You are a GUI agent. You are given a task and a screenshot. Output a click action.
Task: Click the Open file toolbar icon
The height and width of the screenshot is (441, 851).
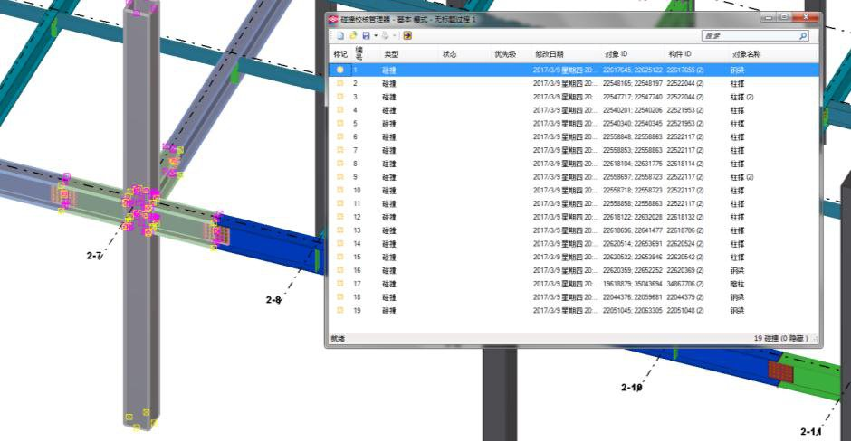point(353,36)
